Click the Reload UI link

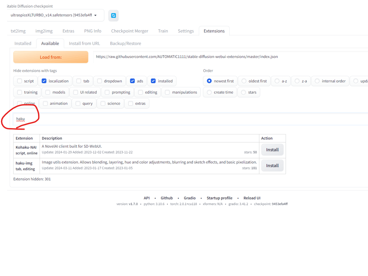252,198
